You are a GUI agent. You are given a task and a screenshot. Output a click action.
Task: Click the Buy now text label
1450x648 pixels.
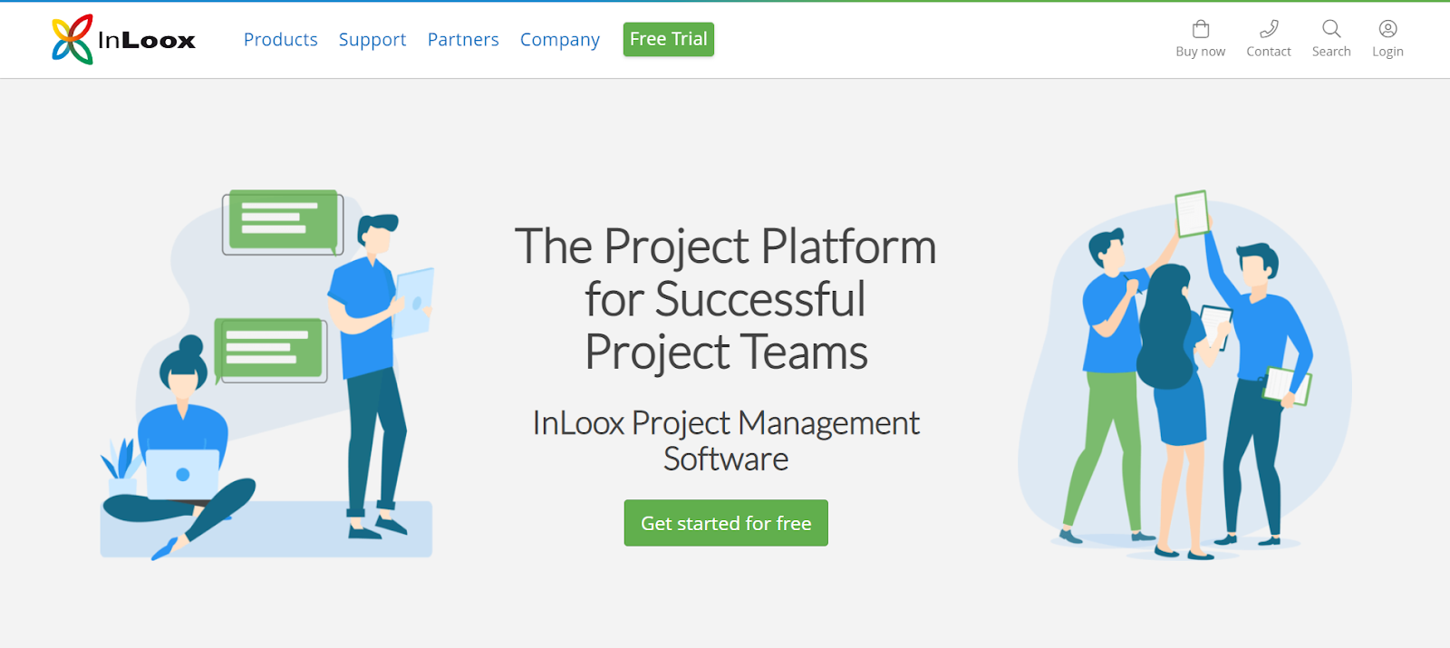coord(1201,52)
